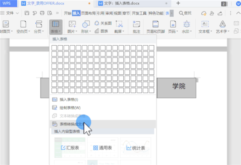The image size is (241, 165).
Task: Click the 空白页 (Blank Page) icon
Action: [x=24, y=26]
